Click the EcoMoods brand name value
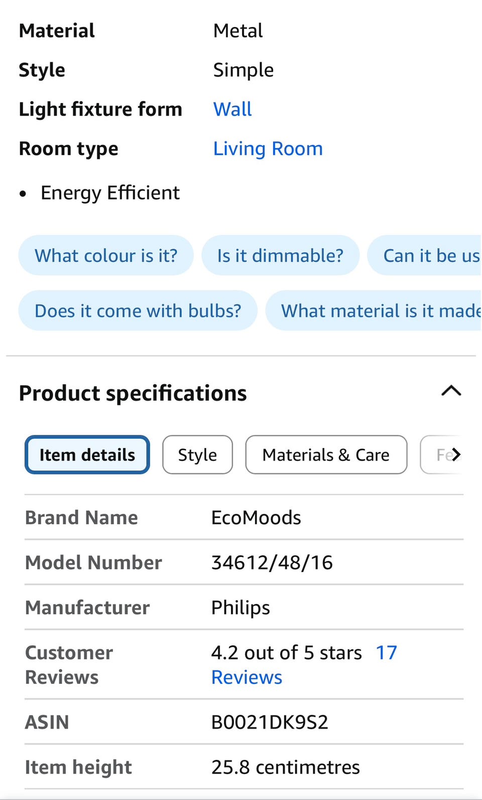The height and width of the screenshot is (800, 482). [x=256, y=517]
